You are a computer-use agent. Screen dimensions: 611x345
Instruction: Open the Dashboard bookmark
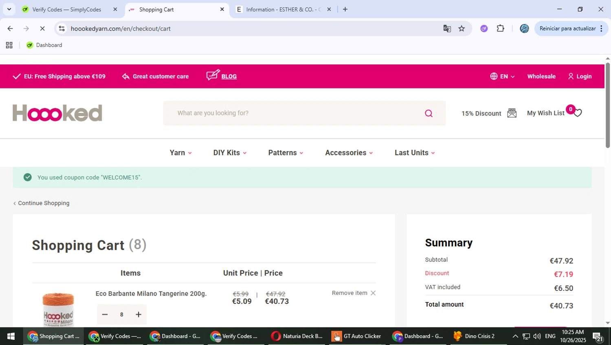[x=44, y=45]
